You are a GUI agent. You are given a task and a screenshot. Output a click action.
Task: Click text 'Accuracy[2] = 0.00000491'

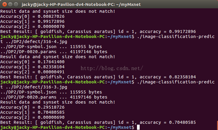(x=32, y=72)
